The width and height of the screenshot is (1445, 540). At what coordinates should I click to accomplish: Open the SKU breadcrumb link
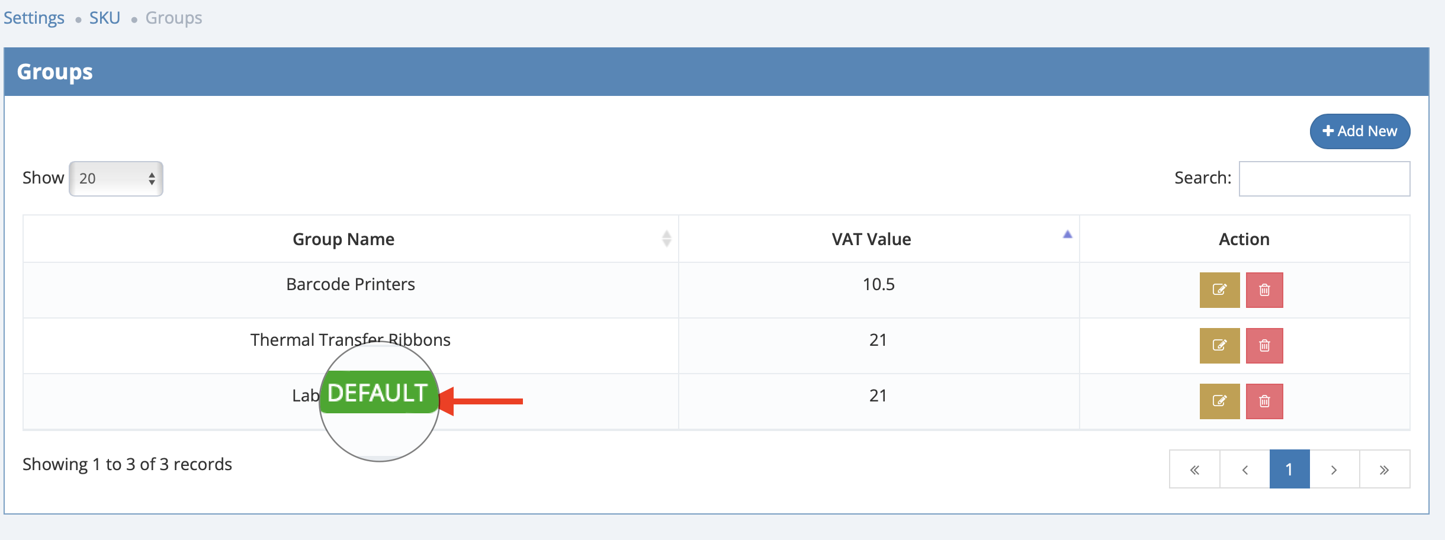[105, 18]
